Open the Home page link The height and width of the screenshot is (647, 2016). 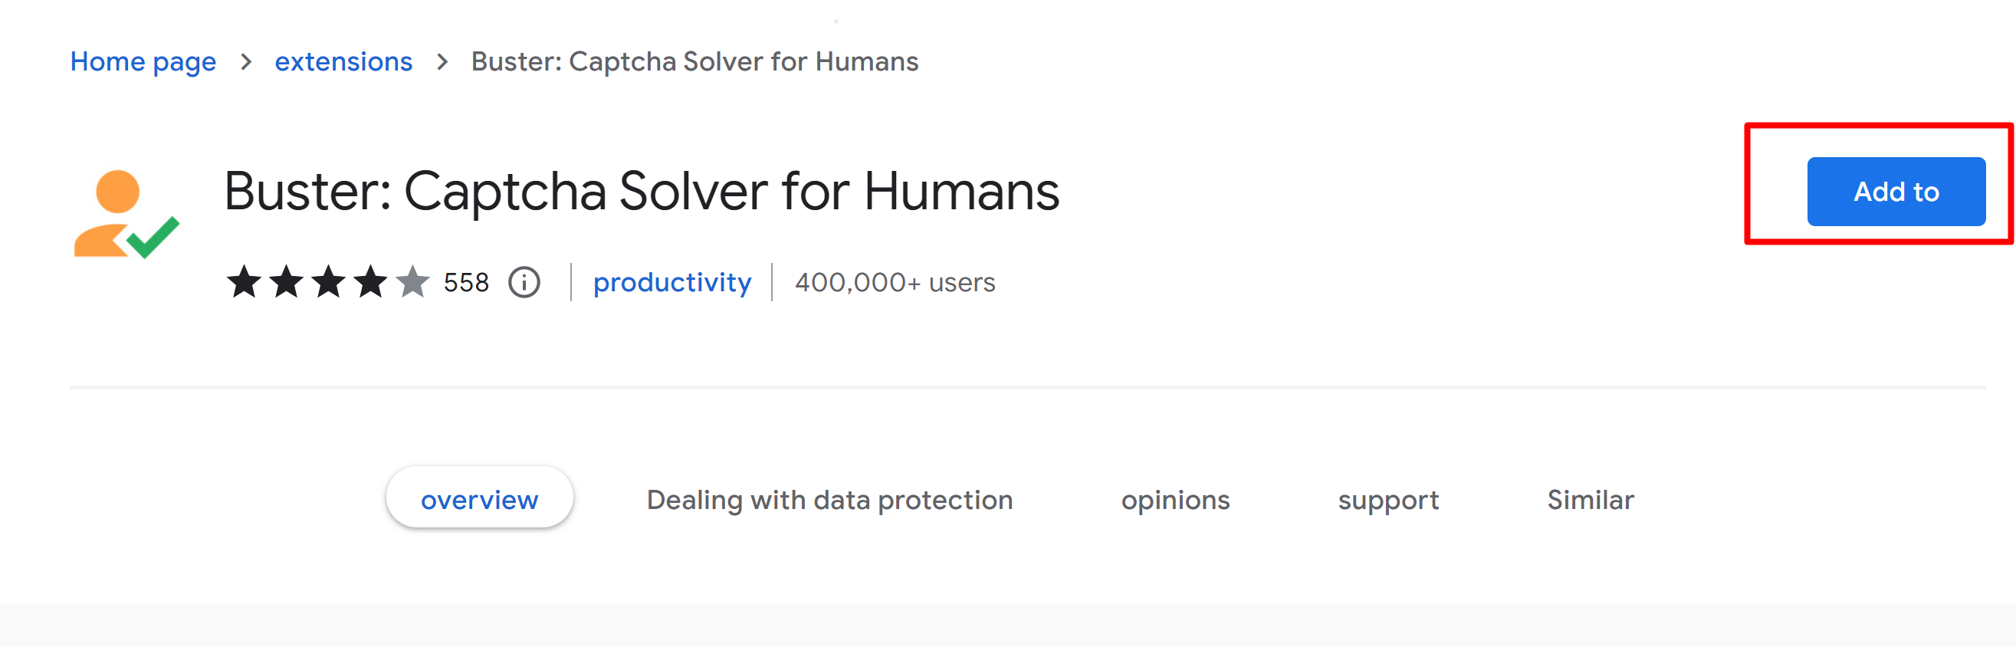click(143, 61)
